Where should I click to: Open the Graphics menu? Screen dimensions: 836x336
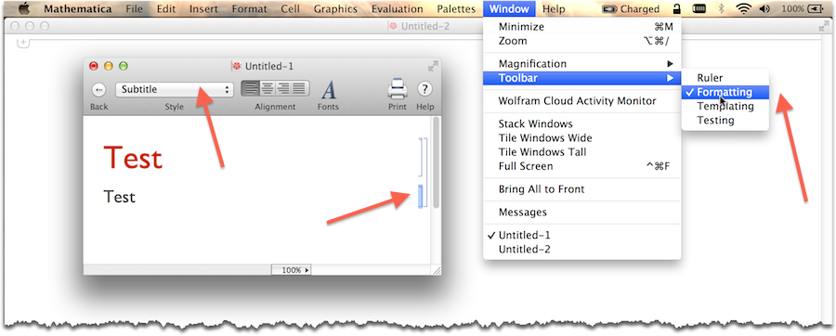335,9
